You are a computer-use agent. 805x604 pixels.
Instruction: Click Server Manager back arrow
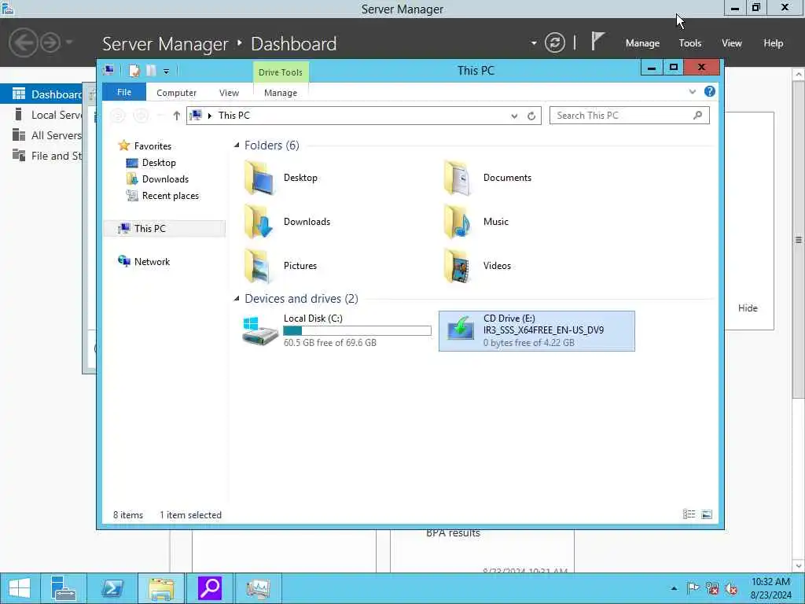23,42
